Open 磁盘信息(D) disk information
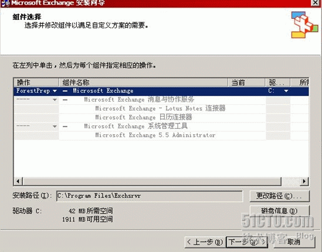Viewport: 322px width, 252px height. pos(279,210)
